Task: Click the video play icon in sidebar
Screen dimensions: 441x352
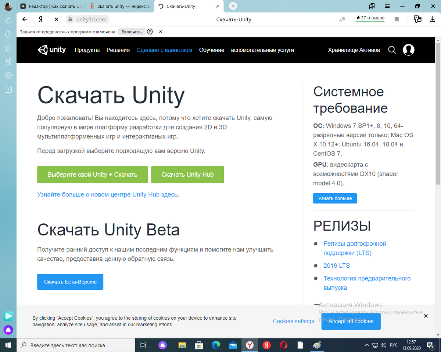Action: [8, 76]
